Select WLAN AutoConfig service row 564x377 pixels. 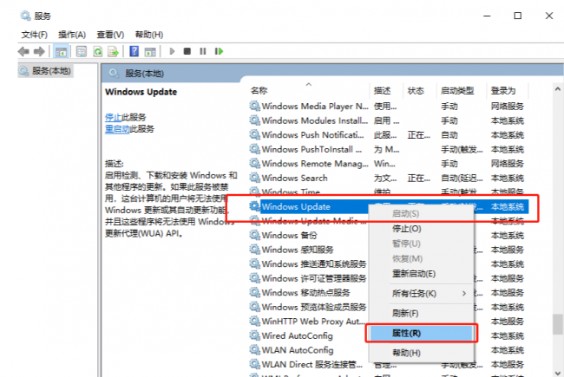(309, 350)
